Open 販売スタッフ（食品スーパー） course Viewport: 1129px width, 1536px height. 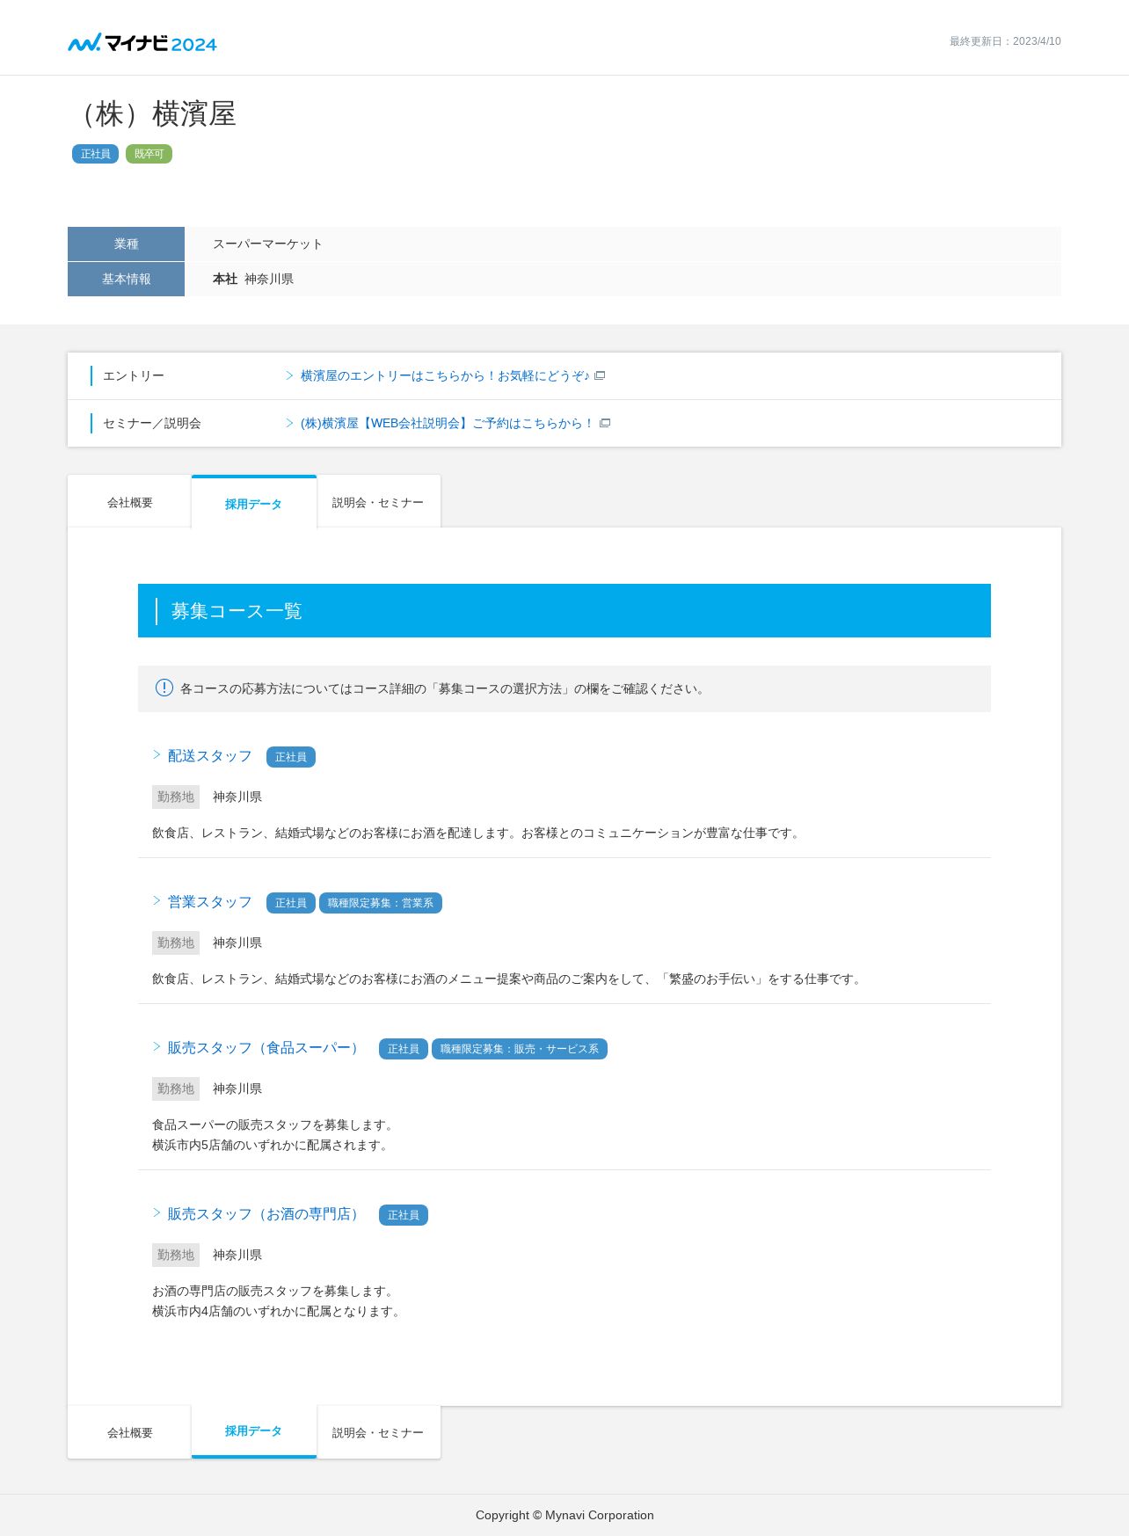[x=266, y=1048]
